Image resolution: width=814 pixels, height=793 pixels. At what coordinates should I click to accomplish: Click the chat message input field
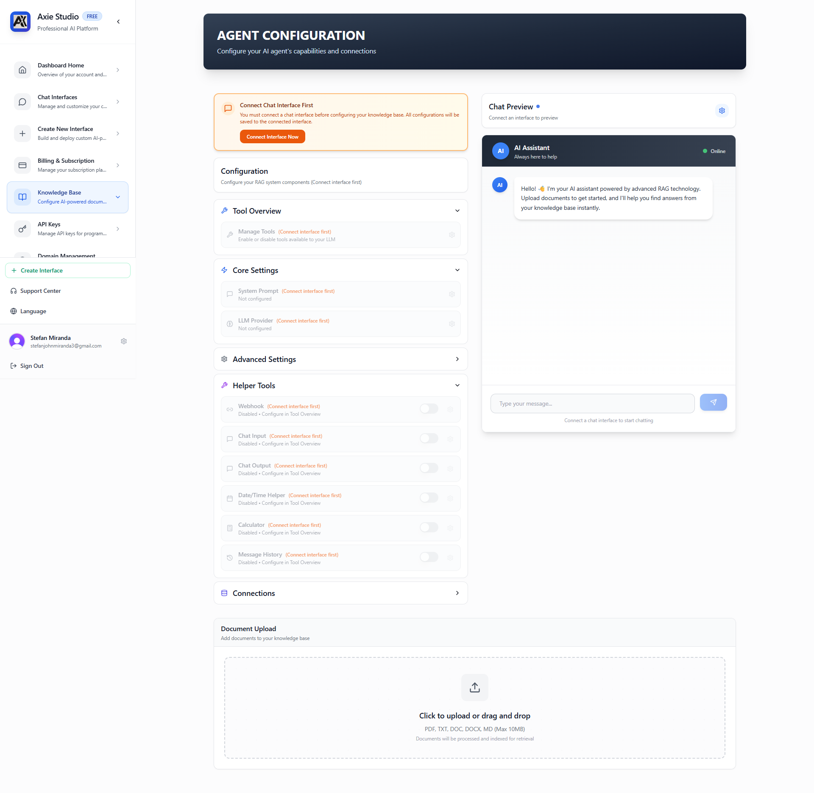(592, 403)
